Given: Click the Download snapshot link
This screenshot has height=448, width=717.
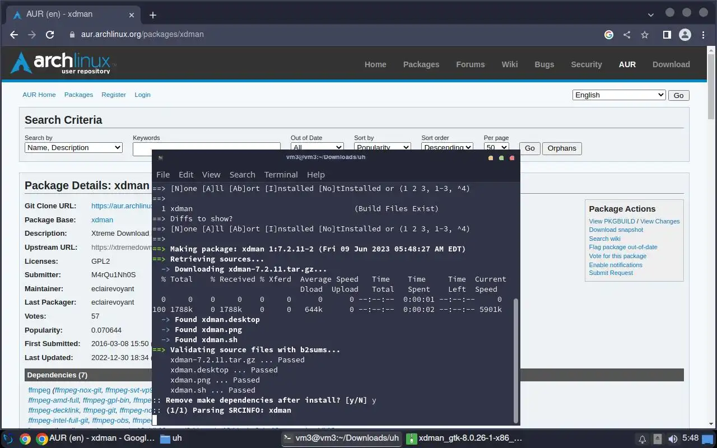Looking at the screenshot, I should click(616, 230).
